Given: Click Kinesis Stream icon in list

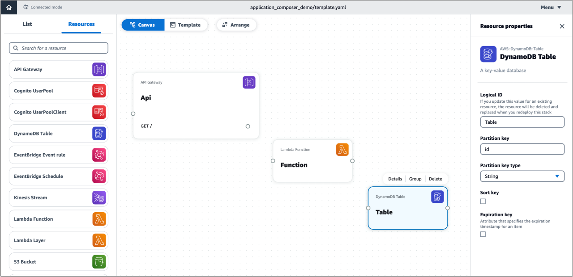Looking at the screenshot, I should pyautogui.click(x=99, y=197).
